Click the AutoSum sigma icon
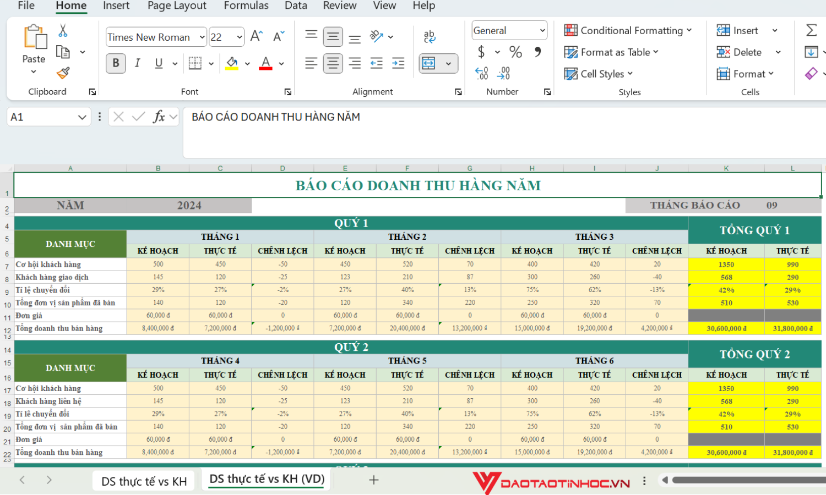 coord(811,30)
